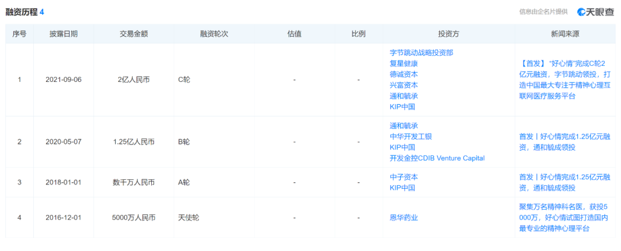Click the 信息由企名片提供 text
The width and height of the screenshot is (621, 251).
point(544,12)
